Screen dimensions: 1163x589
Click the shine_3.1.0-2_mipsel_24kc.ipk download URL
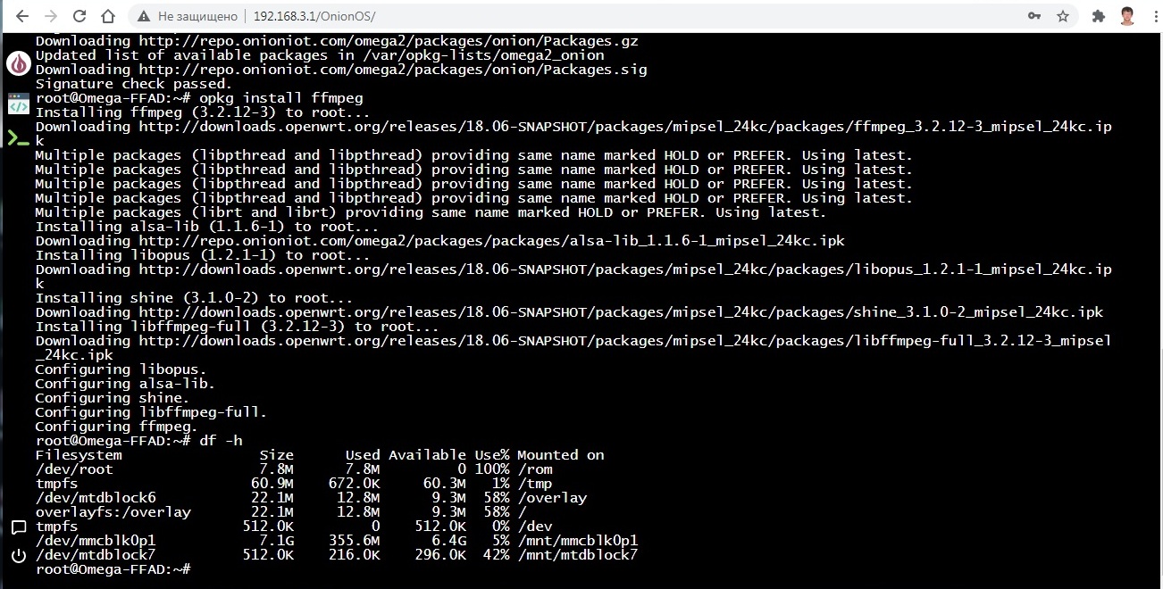622,312
